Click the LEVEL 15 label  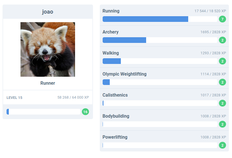coord(14,98)
